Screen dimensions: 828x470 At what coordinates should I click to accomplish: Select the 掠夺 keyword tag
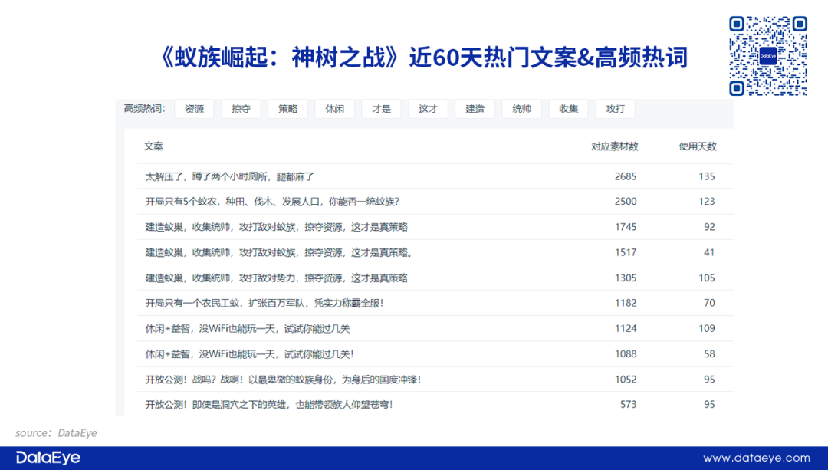click(241, 109)
